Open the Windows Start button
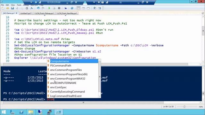 coord(4,112)
